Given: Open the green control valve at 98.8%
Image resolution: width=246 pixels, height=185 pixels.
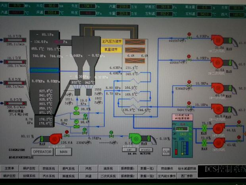Looking at the screenshot, I should 76,111.
